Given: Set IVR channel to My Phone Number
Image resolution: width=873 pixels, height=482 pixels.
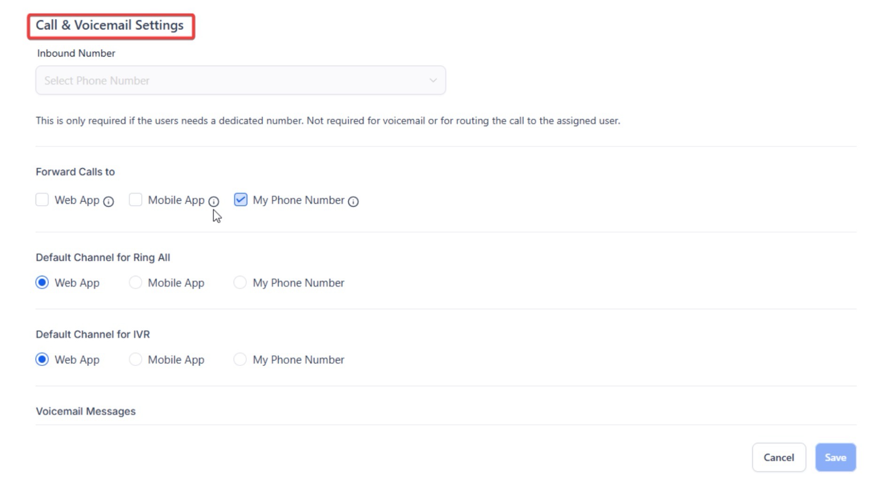Looking at the screenshot, I should point(240,359).
